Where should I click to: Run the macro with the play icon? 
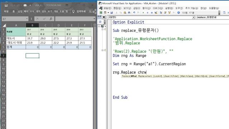coord(143,13)
